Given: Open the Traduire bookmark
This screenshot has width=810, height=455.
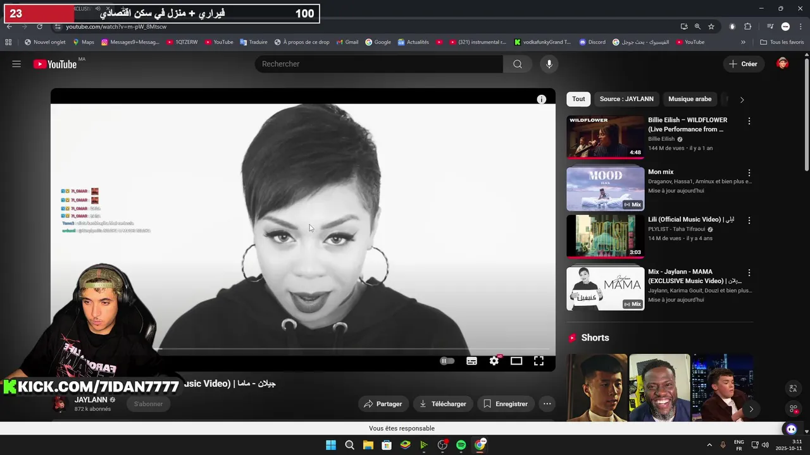Looking at the screenshot, I should pos(253,42).
